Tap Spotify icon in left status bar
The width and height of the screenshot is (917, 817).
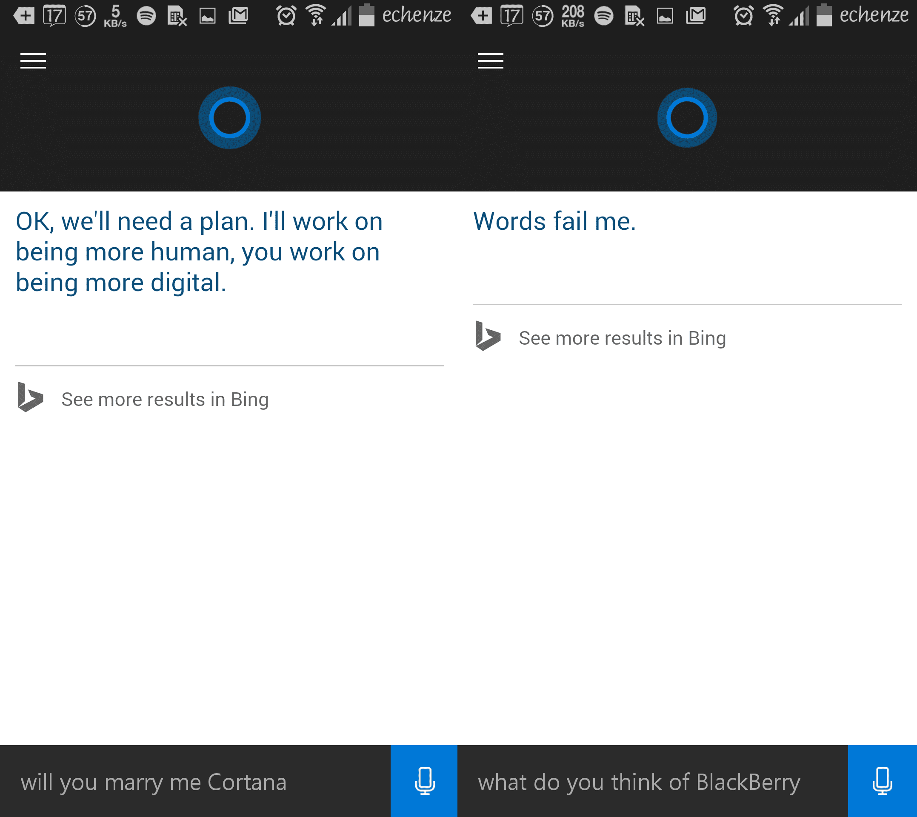click(x=146, y=16)
